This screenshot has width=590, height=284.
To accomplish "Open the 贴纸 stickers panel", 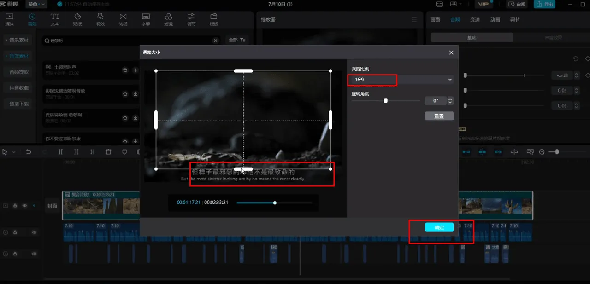I will click(x=77, y=19).
